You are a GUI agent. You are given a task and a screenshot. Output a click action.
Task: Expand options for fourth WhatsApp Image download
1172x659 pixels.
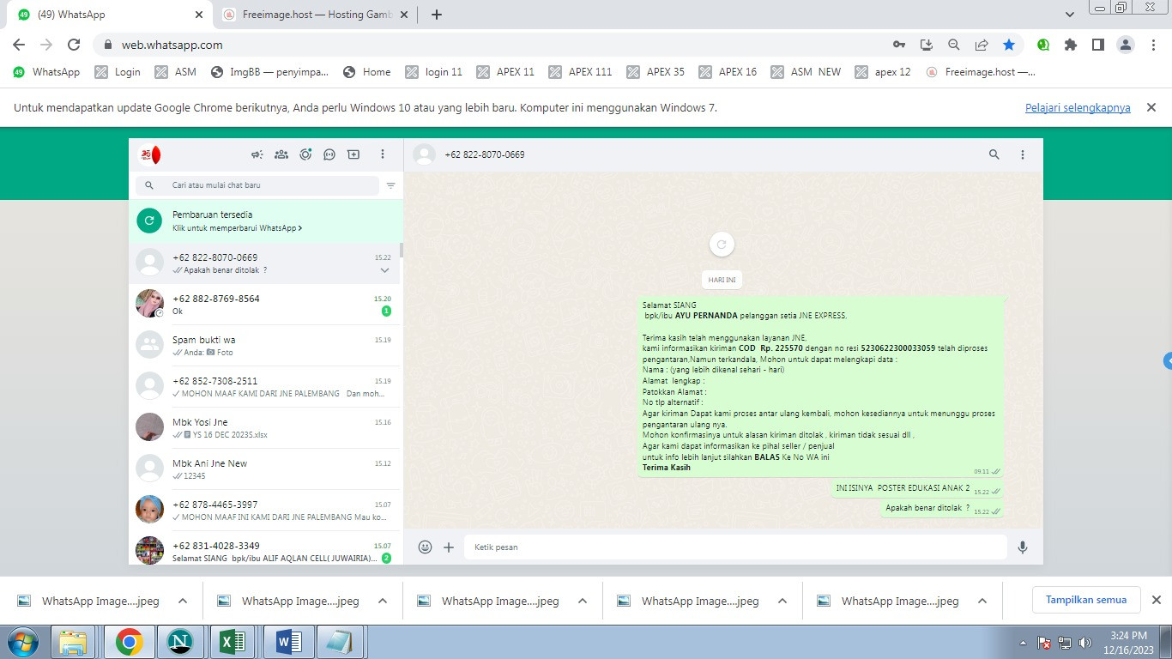point(782,602)
